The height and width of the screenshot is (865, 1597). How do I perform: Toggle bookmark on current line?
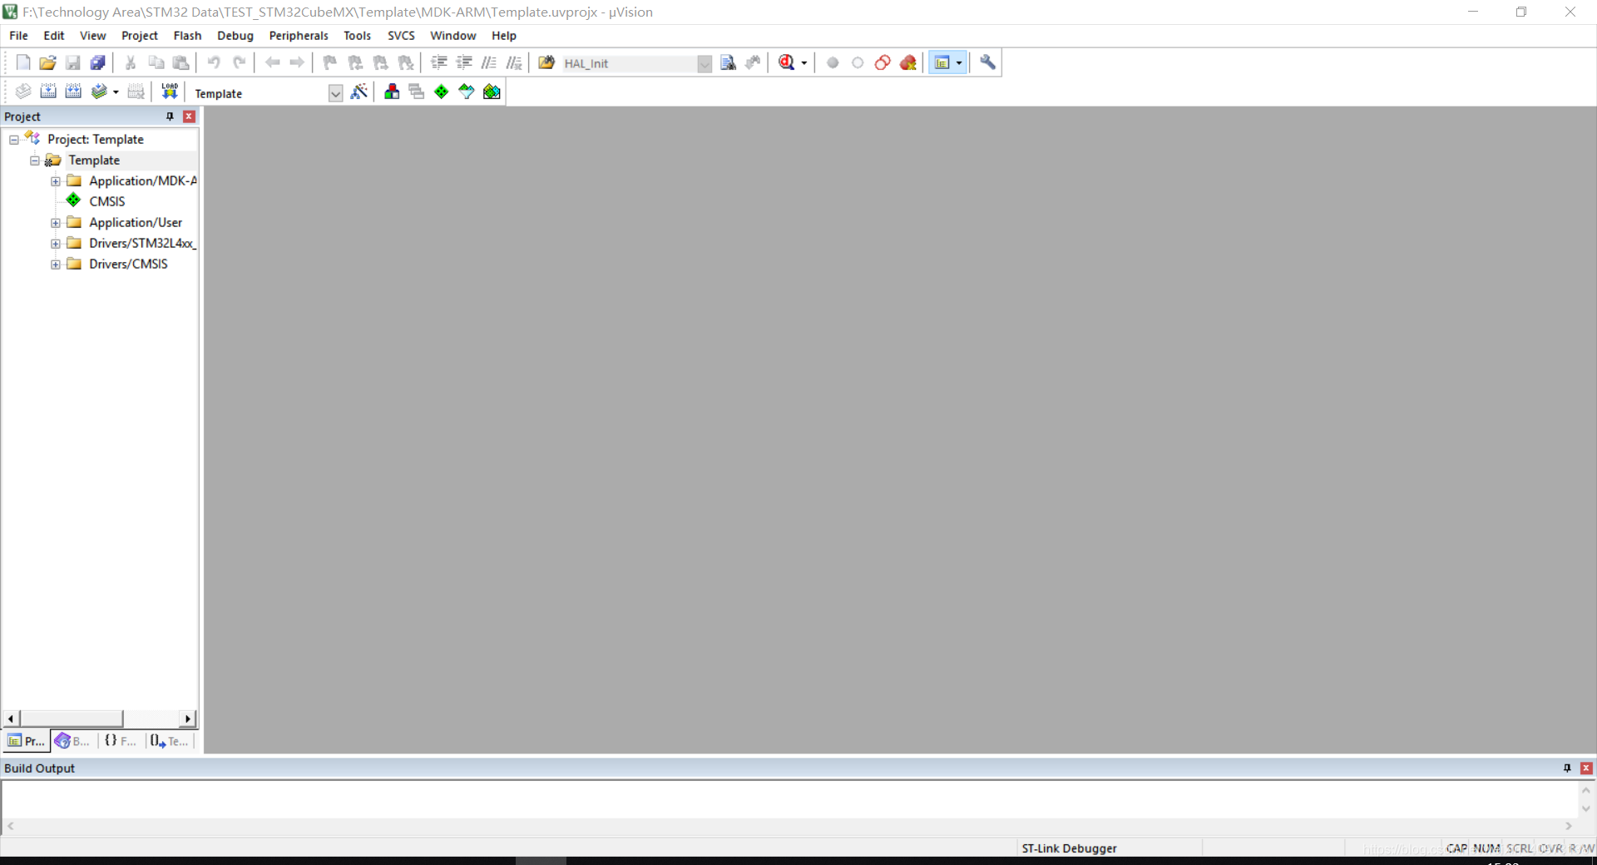coord(330,62)
